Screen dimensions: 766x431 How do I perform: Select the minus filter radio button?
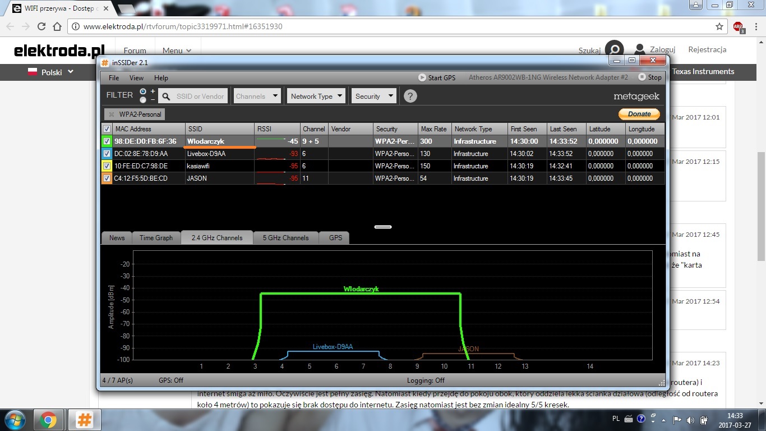click(x=143, y=100)
